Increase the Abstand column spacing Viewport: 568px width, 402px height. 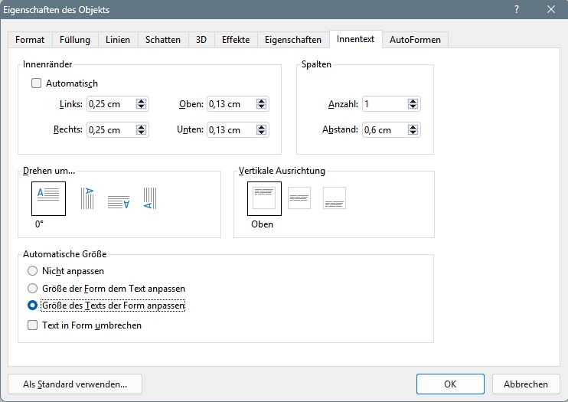413,127
